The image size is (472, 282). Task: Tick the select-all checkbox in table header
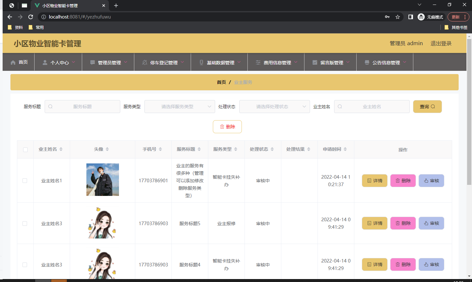click(x=25, y=150)
